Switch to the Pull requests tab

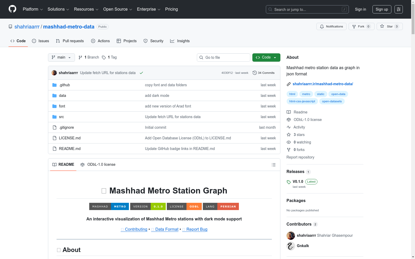tap(70, 41)
